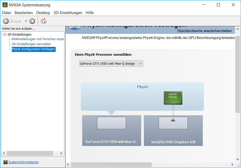Viewport: 241px width, 168px height.
Task: Click the Systeminformationen icon
Action: 5,162
